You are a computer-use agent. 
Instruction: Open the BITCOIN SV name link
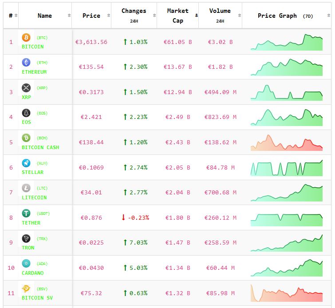[x=37, y=298]
